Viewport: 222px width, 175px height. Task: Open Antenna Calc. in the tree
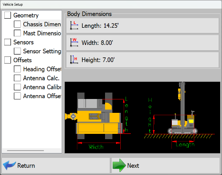tap(41, 78)
